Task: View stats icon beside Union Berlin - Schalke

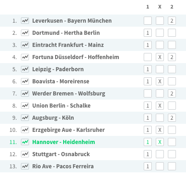Action: [25, 106]
